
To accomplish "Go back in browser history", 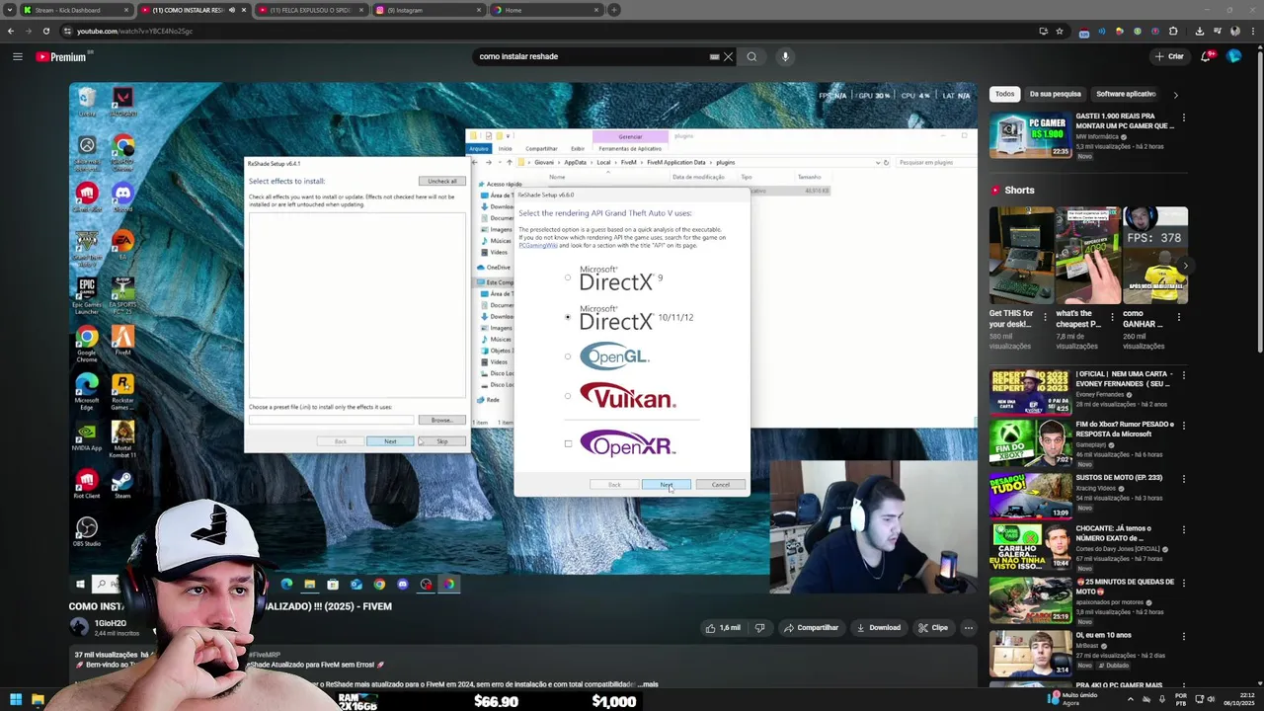I will coord(11,31).
